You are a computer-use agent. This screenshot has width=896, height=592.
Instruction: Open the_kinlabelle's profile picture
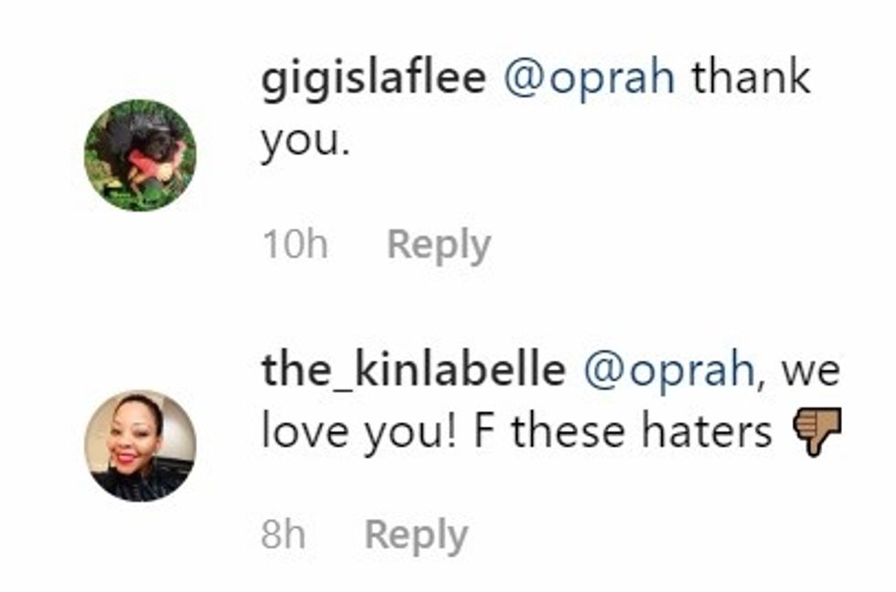(140, 445)
